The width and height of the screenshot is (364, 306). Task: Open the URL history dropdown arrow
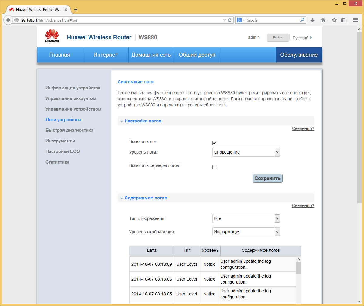coord(224,20)
